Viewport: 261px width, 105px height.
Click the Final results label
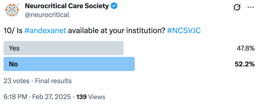click(x=53, y=81)
